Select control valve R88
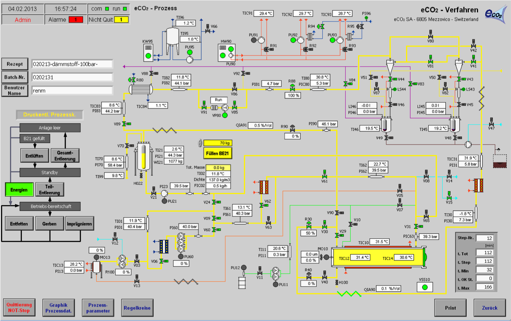This screenshot has height=321, width=511. [292, 88]
